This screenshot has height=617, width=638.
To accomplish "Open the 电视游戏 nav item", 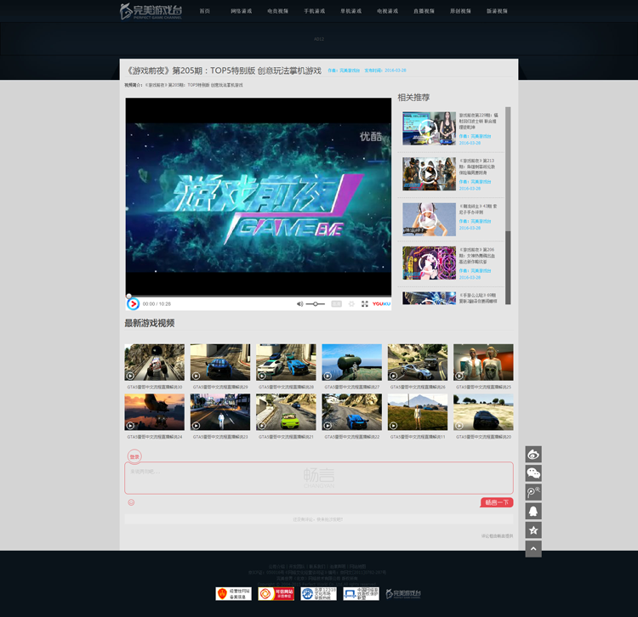I will pyautogui.click(x=387, y=11).
